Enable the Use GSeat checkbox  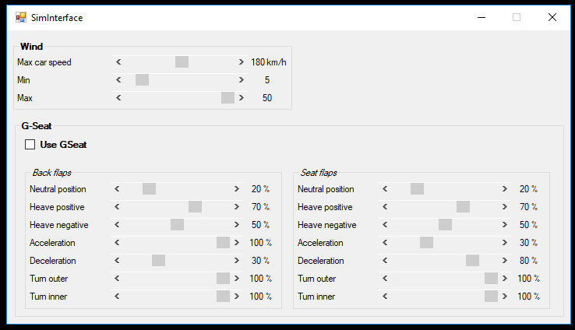click(30, 145)
